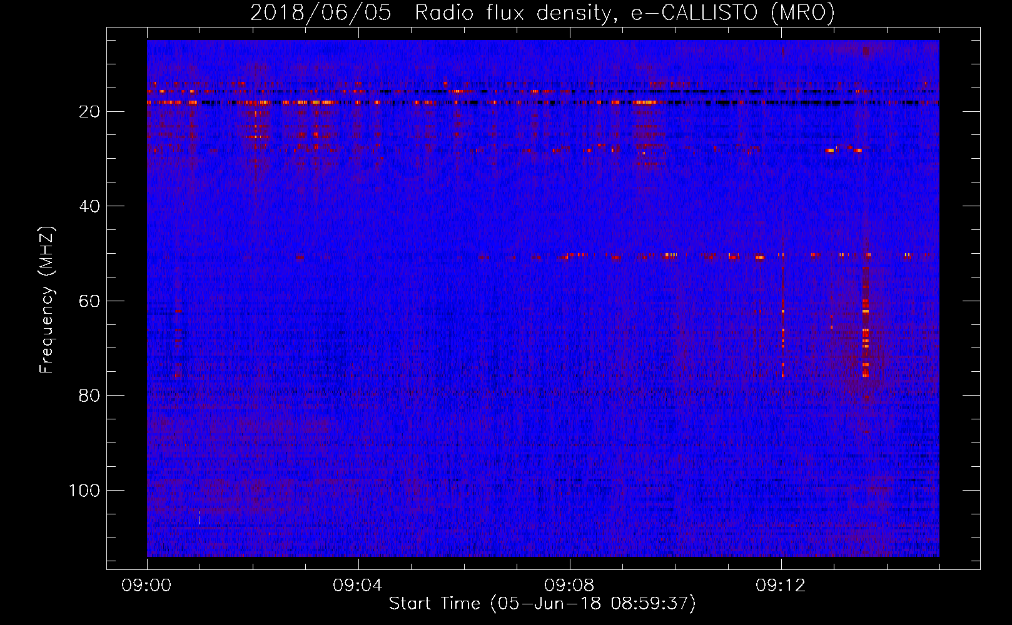Click the 09:04 time tick label
The image size is (1012, 625).
[x=358, y=586]
